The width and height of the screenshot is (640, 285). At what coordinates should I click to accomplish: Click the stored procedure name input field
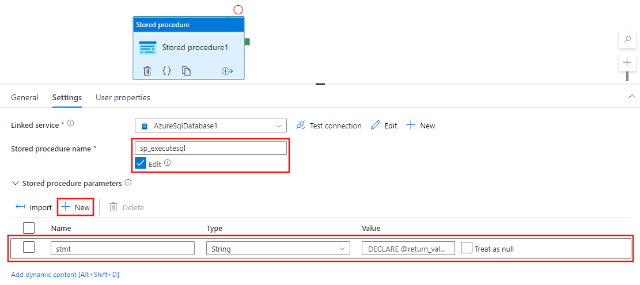coord(210,148)
